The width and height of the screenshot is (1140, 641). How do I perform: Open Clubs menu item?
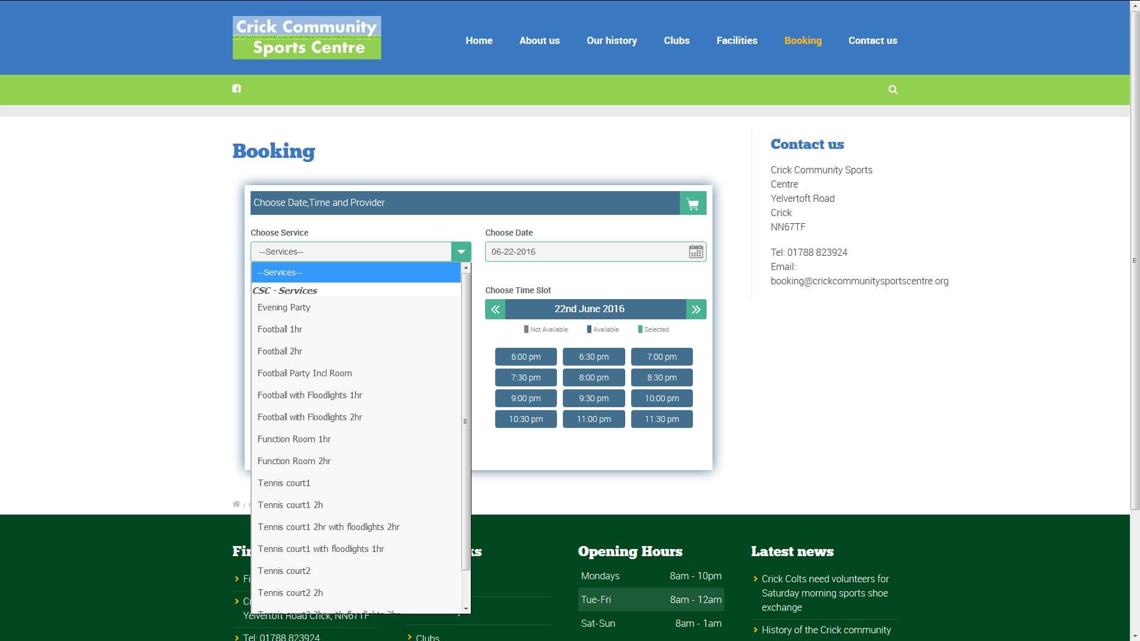tap(677, 40)
